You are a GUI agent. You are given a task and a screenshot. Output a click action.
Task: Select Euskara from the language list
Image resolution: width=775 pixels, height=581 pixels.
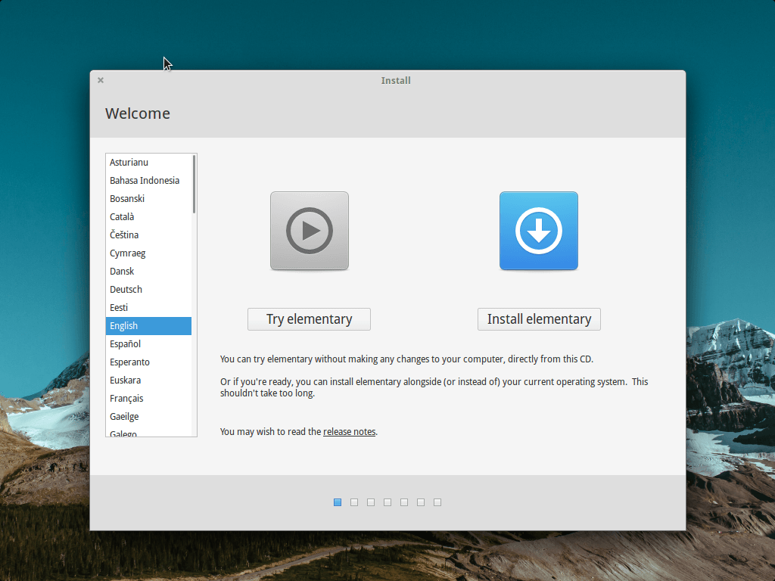click(x=148, y=380)
